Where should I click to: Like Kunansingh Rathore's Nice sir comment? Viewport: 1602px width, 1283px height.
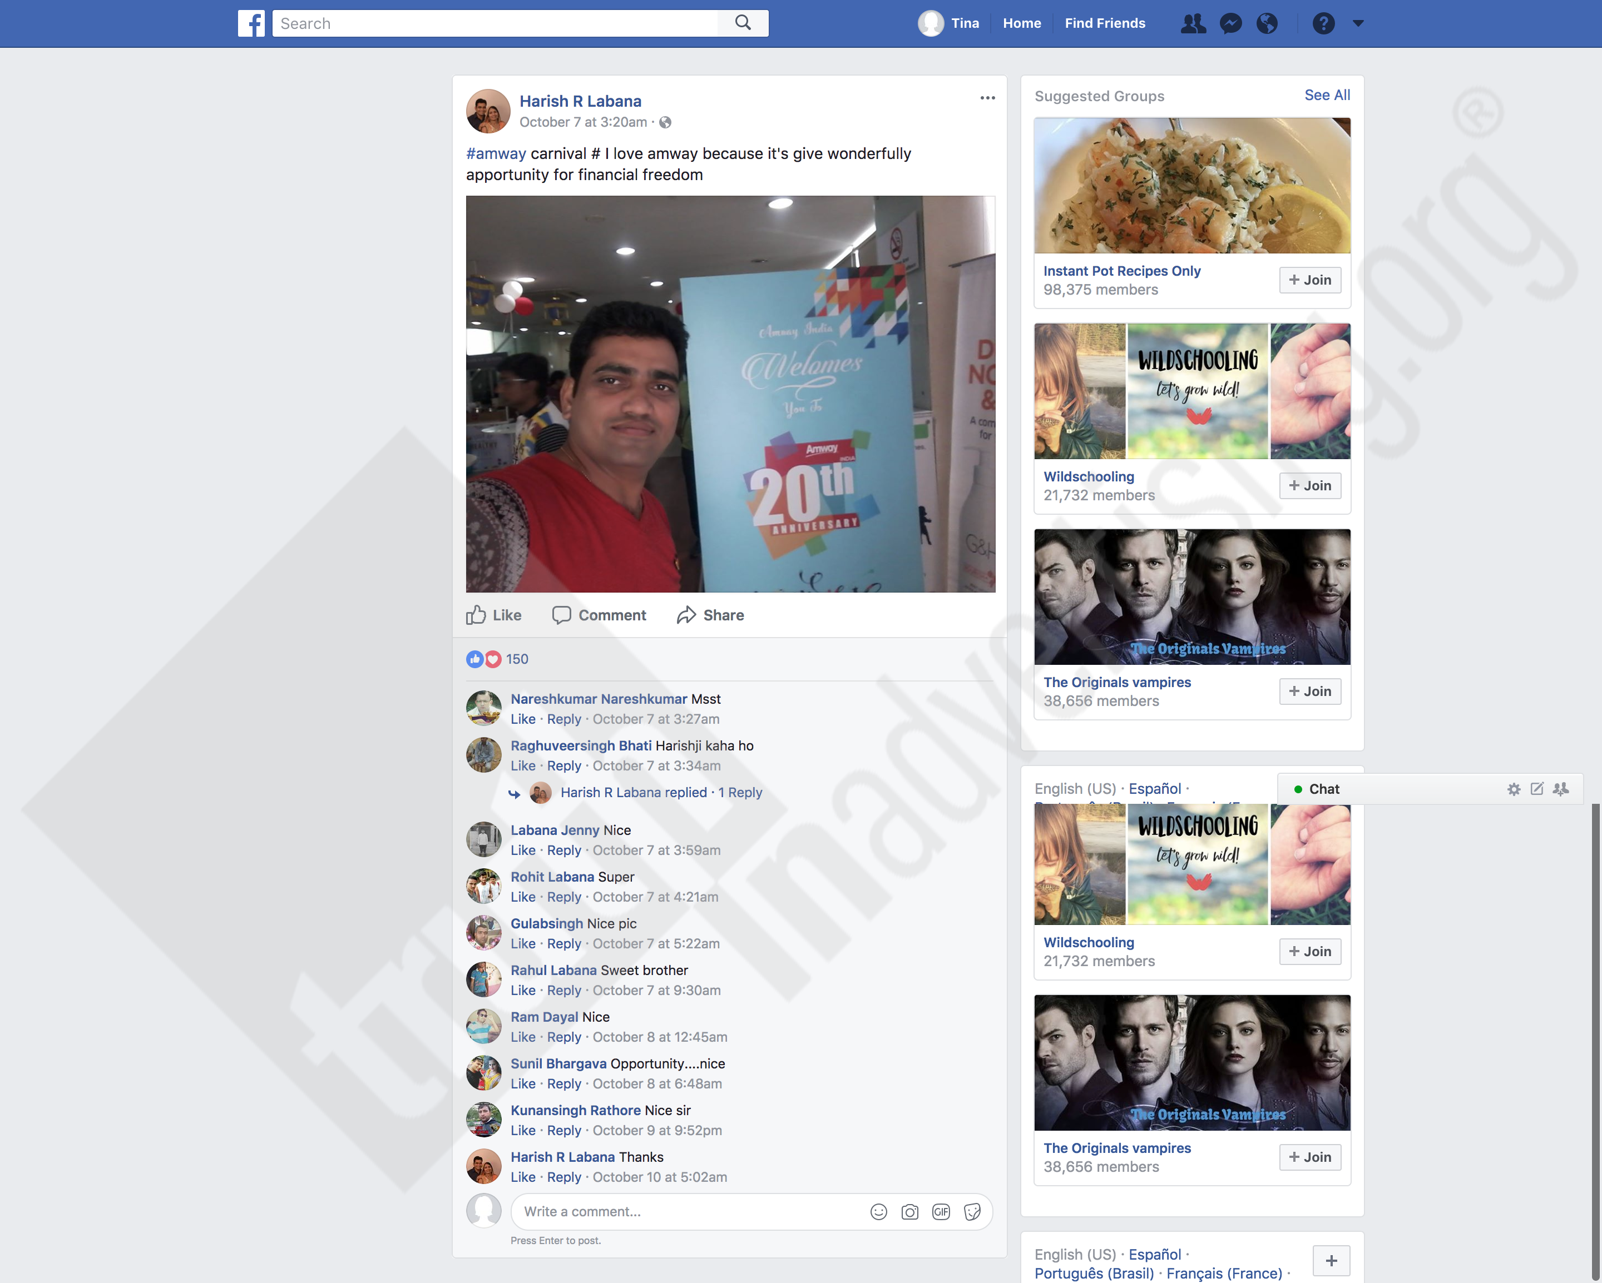coord(523,1131)
